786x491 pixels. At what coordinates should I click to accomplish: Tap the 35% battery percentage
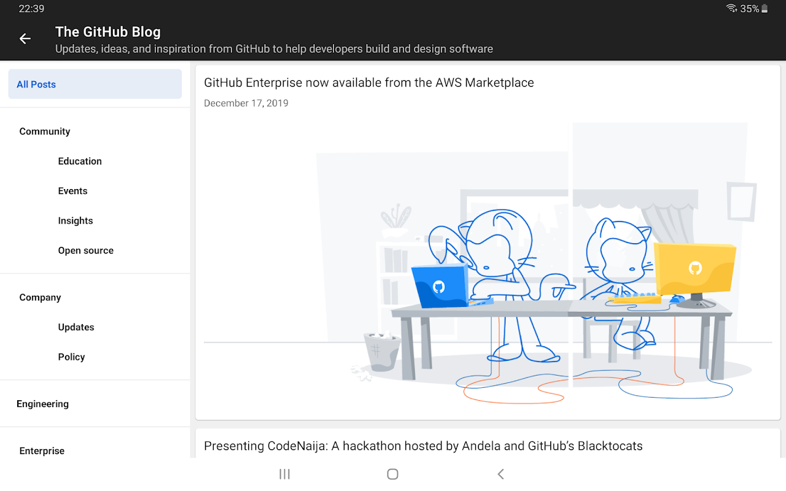pos(750,9)
